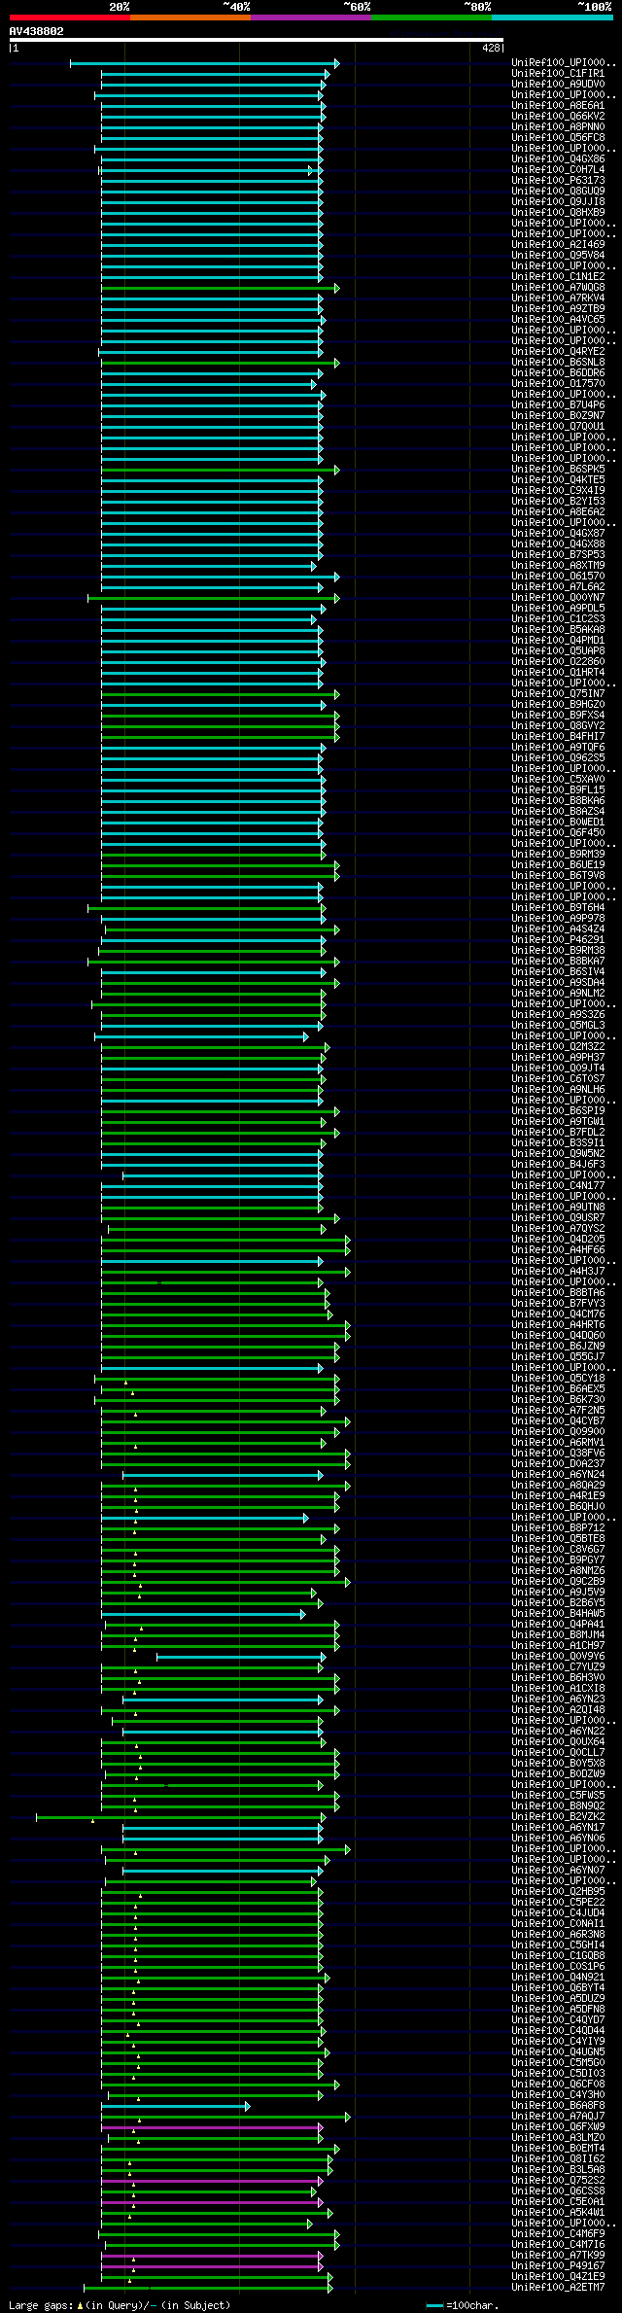Select the UniRef100_A9UTN8 label

click(558, 1207)
